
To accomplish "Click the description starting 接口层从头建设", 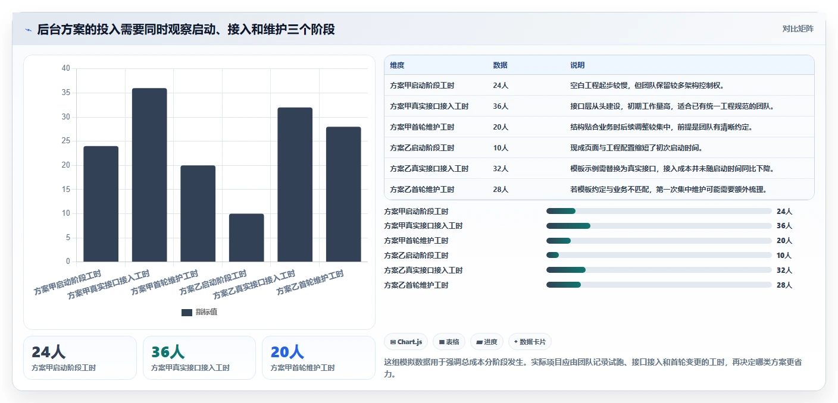I will (x=672, y=106).
